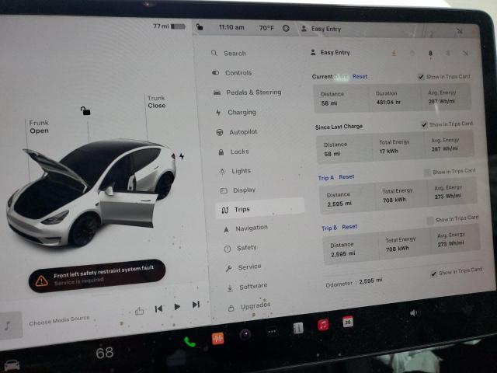Check Show in Trips Card for Trip A
This screenshot has width=497, height=373.
click(427, 173)
